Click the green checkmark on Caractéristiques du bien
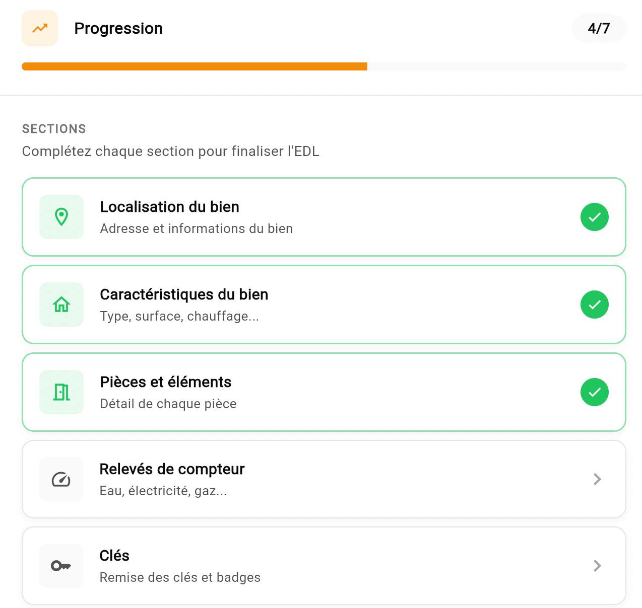Screen dimensions: 642x608 595,305
